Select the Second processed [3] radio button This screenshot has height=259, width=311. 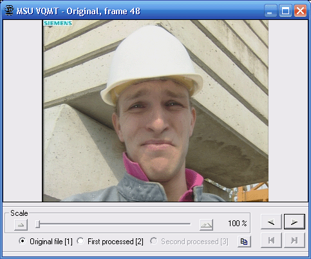(x=154, y=241)
